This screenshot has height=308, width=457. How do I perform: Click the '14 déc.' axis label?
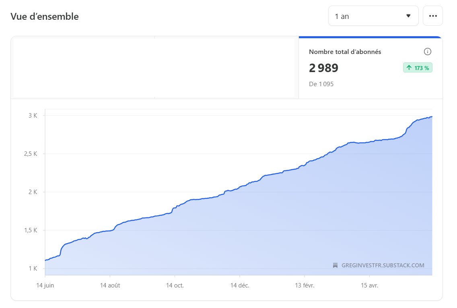(240, 285)
